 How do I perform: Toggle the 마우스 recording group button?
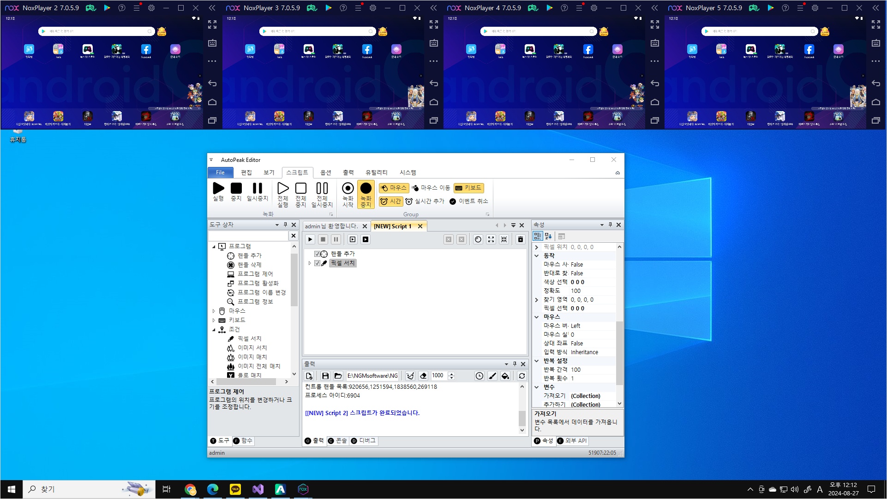[x=394, y=188]
